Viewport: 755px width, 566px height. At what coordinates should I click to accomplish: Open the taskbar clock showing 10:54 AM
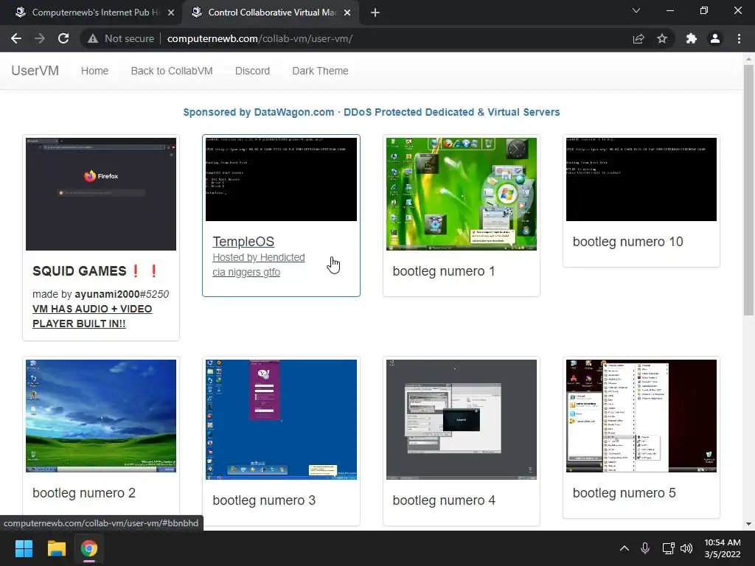tap(723, 548)
